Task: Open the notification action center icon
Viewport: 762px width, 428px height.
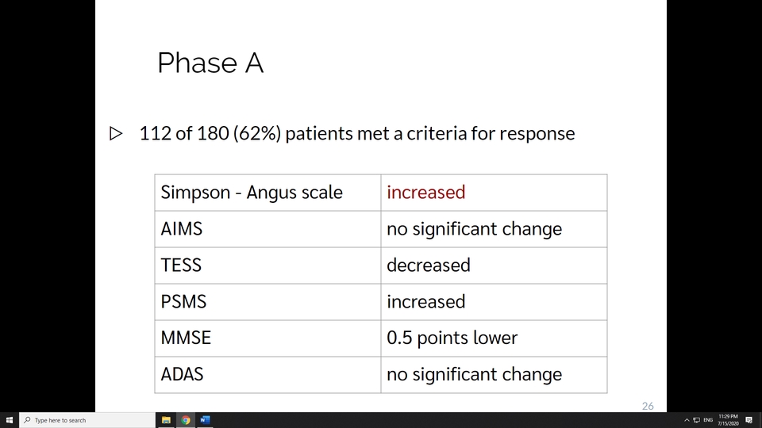Action: click(749, 420)
